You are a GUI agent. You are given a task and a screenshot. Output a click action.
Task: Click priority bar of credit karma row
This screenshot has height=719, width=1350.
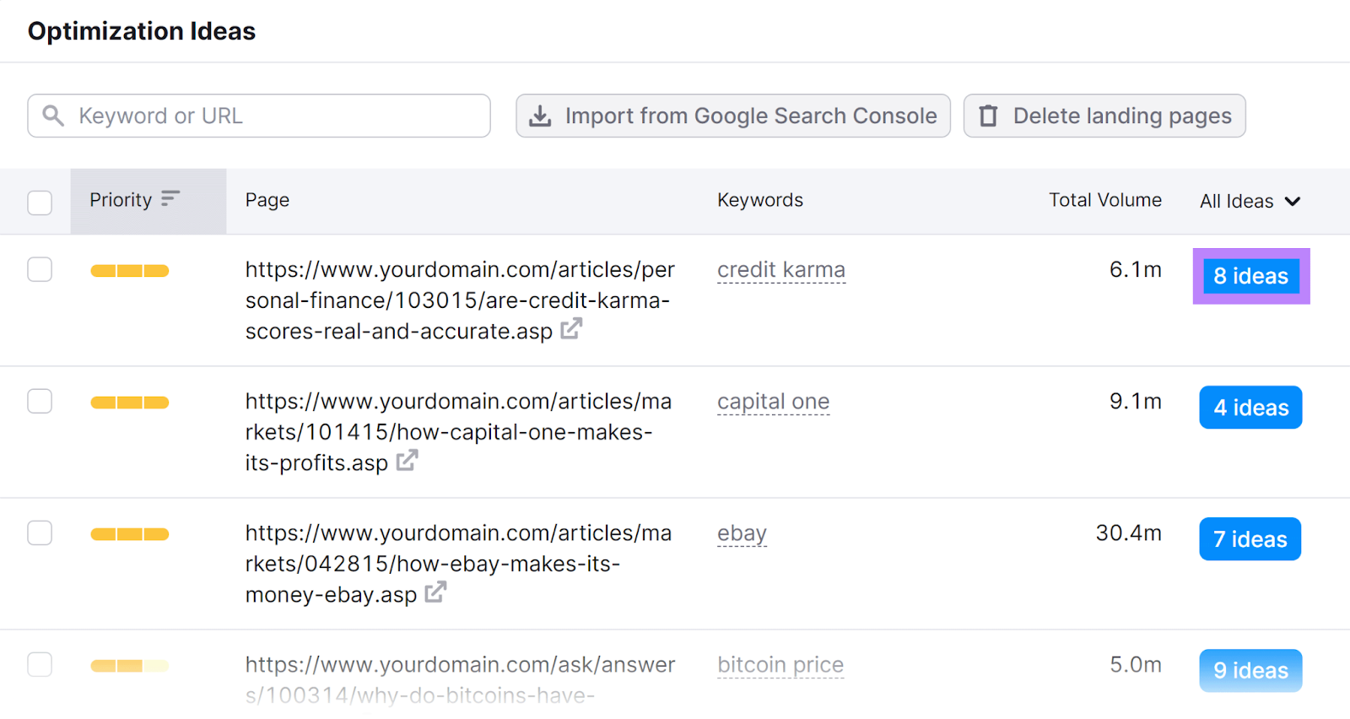click(130, 271)
